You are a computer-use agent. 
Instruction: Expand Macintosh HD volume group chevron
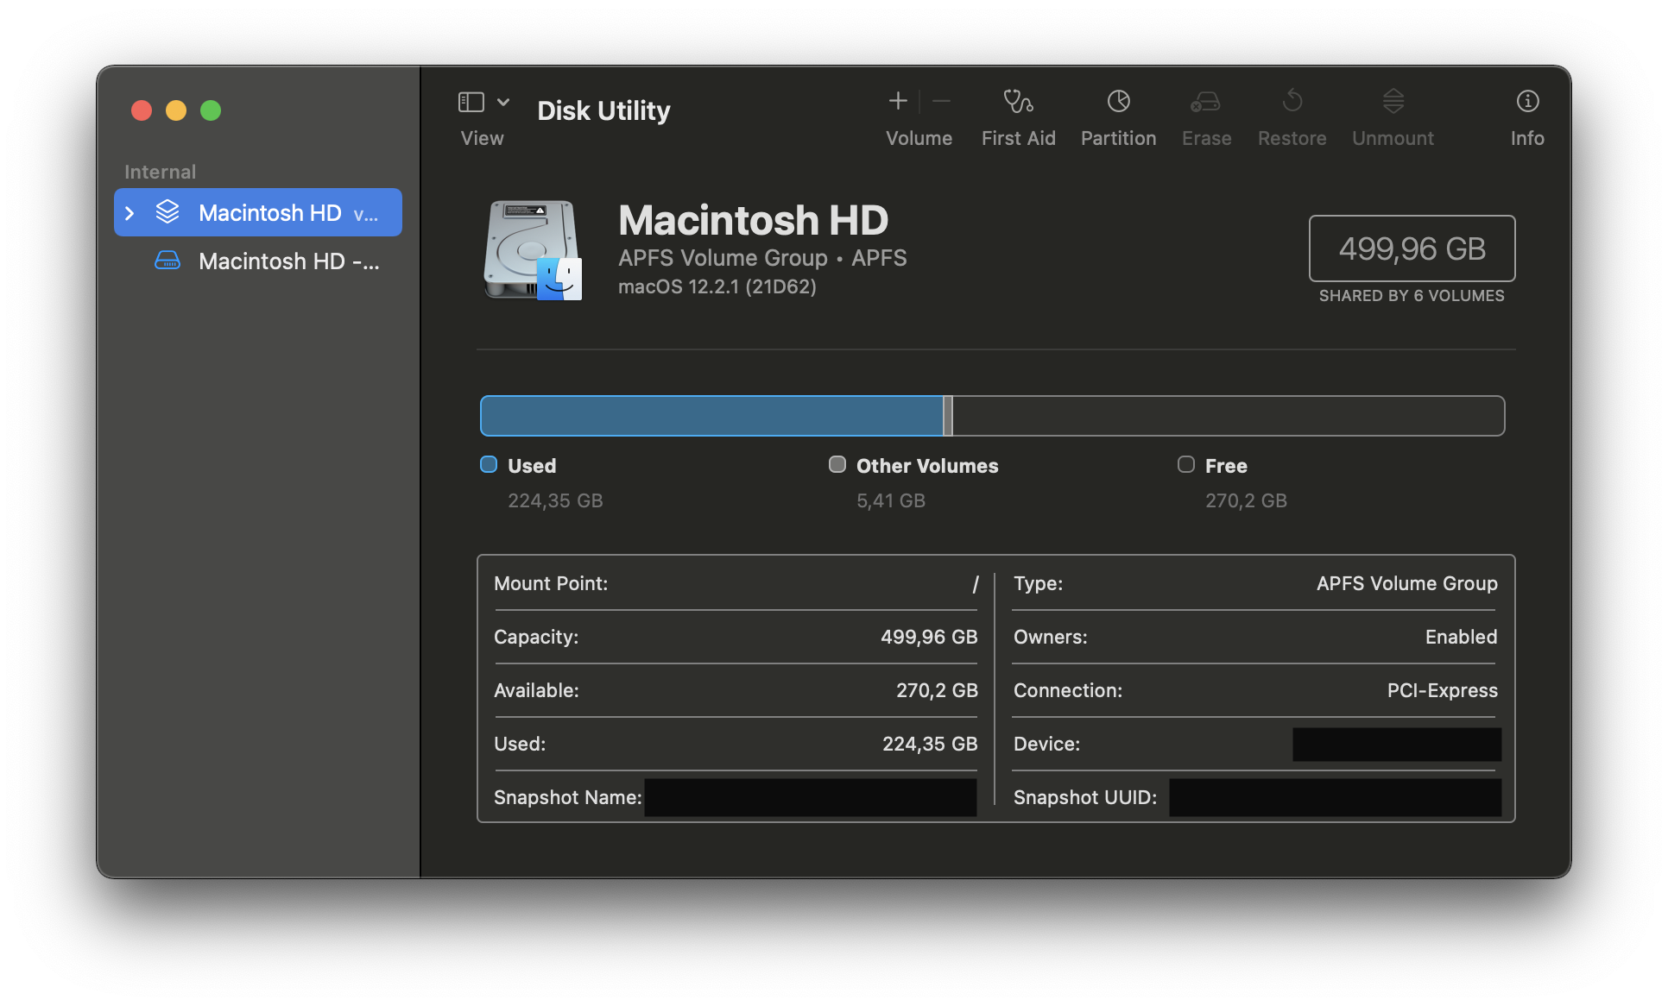click(130, 213)
